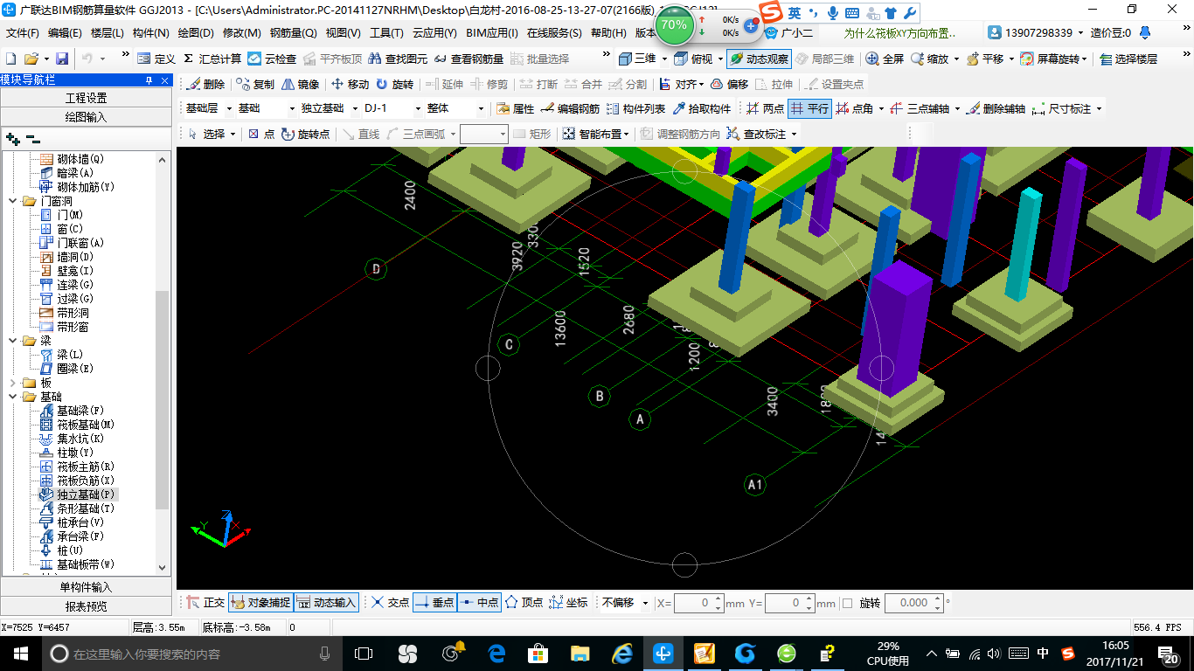Click the X offset input field
Screen dimensions: 1194x671
[694, 603]
